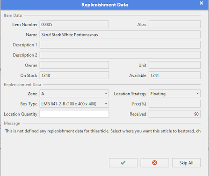Click the Owner field
The height and width of the screenshot is (176, 209).
74,65
